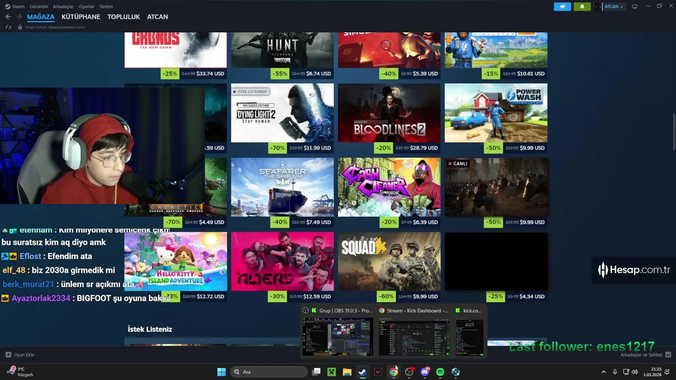The height and width of the screenshot is (380, 676).
Task: Open Spotify from the taskbar
Action: pos(440,372)
